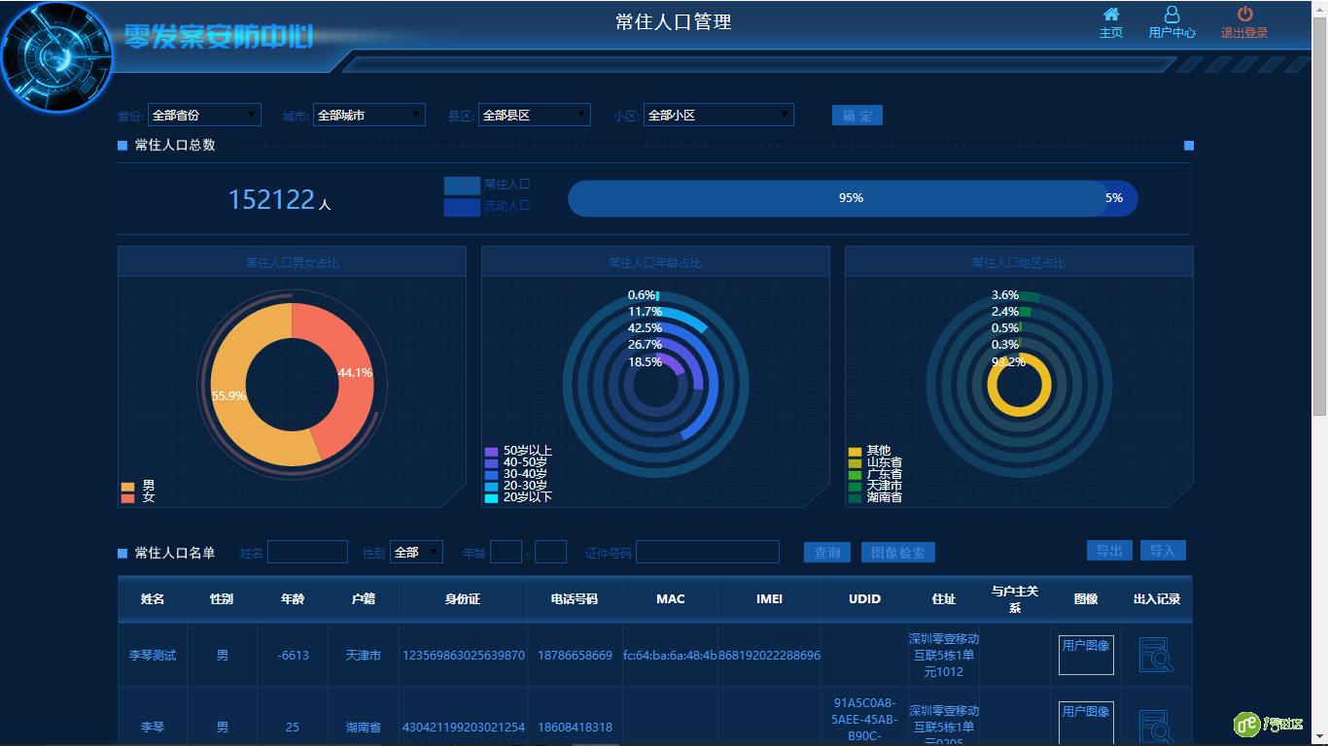Open 出入记录 icon for 李琴测试 row

[x=1157, y=656]
